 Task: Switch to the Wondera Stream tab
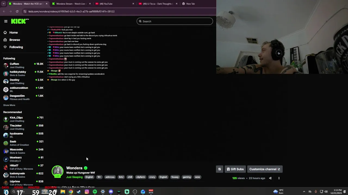click(71, 4)
